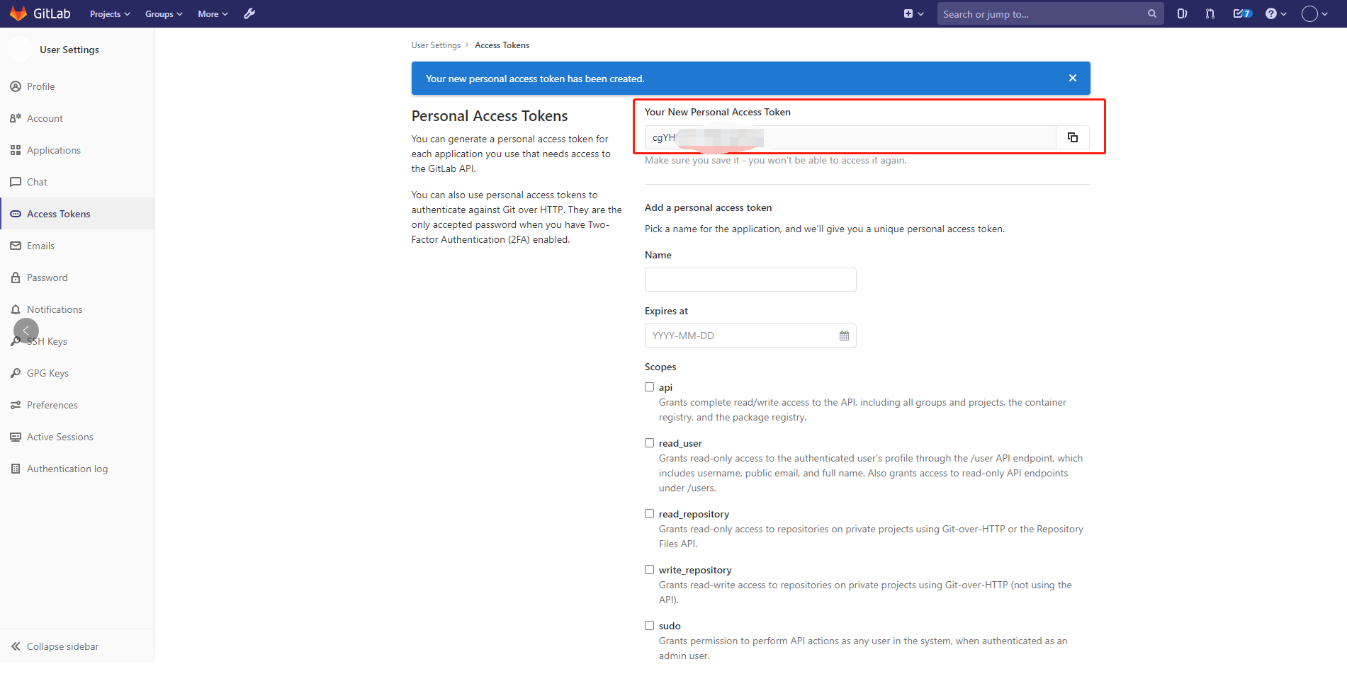Click the Active Sessions monitor icon
This screenshot has width=1347, height=681.
pyautogui.click(x=16, y=437)
